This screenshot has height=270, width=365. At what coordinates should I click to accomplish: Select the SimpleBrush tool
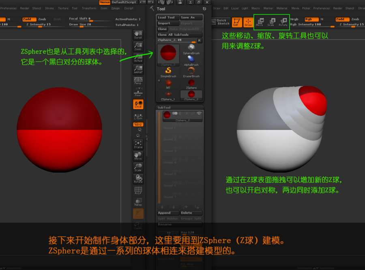pyautogui.click(x=168, y=72)
